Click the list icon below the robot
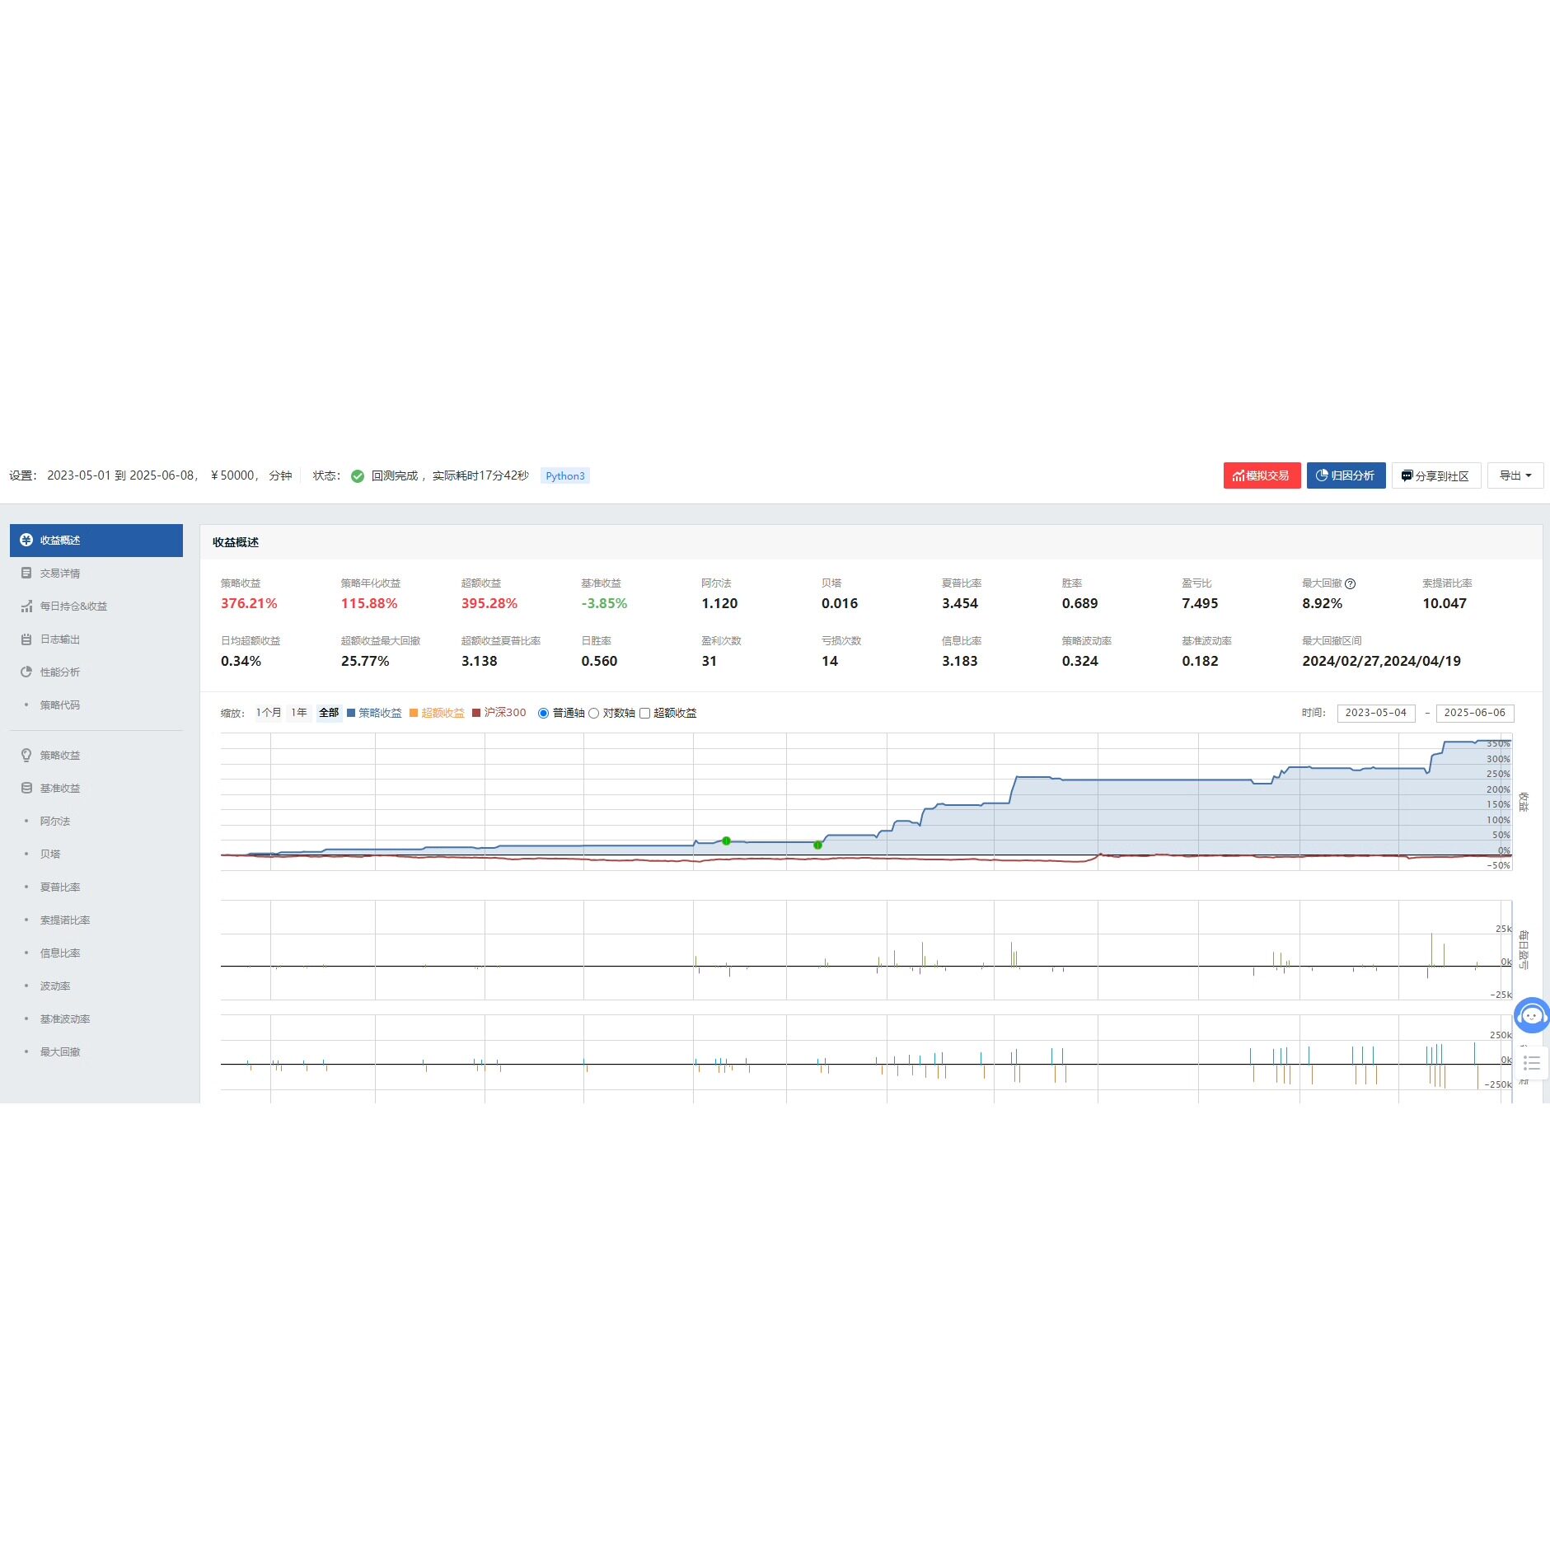Screen dimensions: 1550x1550 point(1532,1063)
